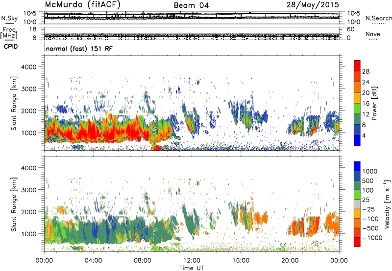Click the yellow band of the power colorbar
The height and width of the screenshot is (271, 392).
pyautogui.click(x=357, y=98)
